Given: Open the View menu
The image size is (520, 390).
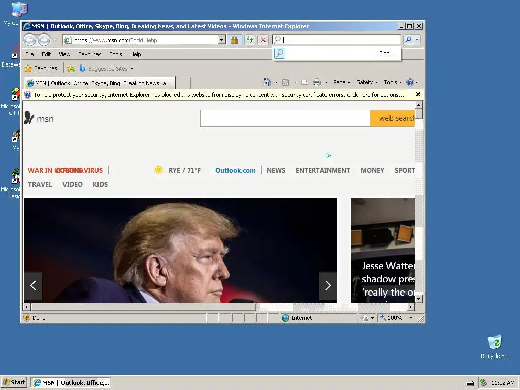Looking at the screenshot, I should (x=64, y=54).
